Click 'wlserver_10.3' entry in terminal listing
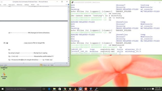This screenshot has width=162, height=91. click(133, 49)
